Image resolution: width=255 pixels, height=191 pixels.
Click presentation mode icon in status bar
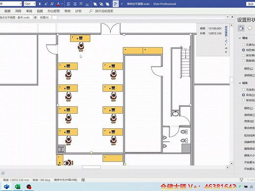(241, 180)
